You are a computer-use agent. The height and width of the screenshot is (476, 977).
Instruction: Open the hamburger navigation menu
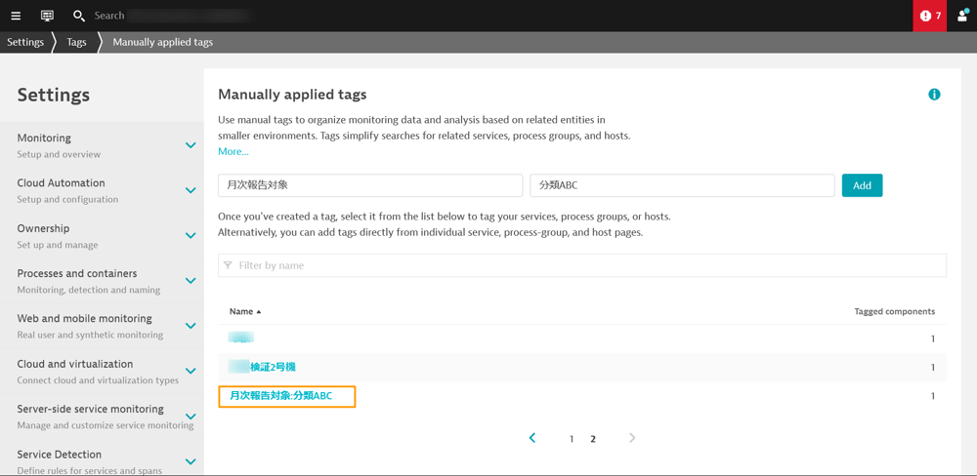16,16
